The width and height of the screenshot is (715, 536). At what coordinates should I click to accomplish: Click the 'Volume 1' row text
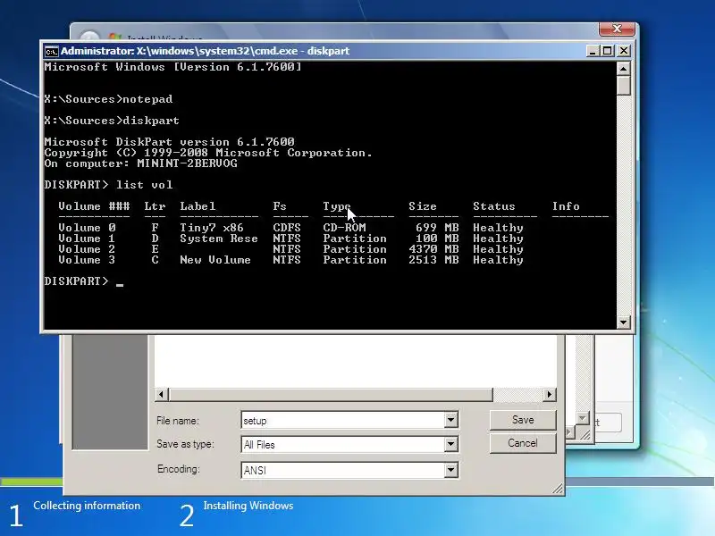87,239
